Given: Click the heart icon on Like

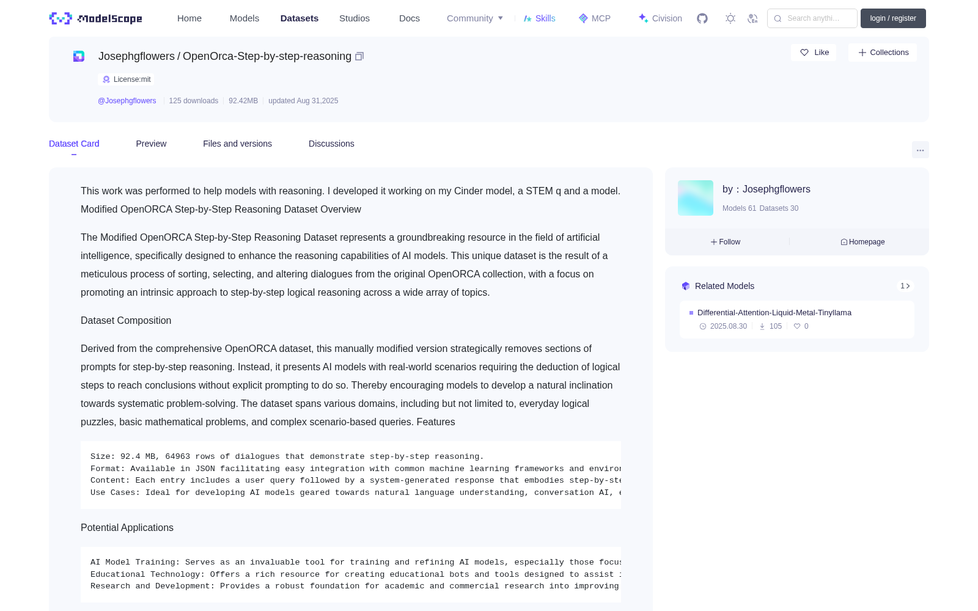Looking at the screenshot, I should click(x=804, y=53).
